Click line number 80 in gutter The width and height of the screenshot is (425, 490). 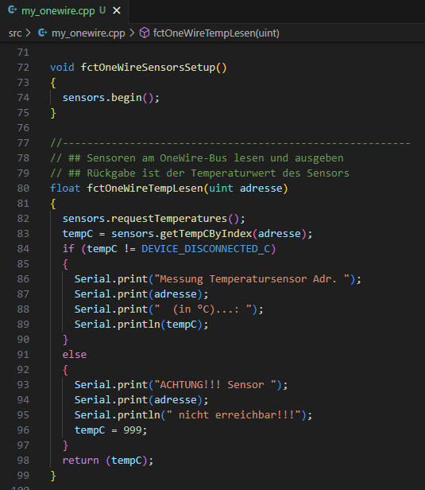[23, 188]
